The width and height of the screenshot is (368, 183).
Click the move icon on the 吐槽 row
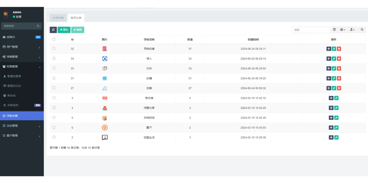click(329, 78)
